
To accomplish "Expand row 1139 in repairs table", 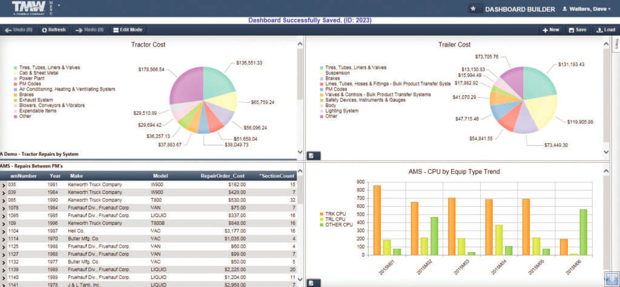I will click(x=3, y=269).
